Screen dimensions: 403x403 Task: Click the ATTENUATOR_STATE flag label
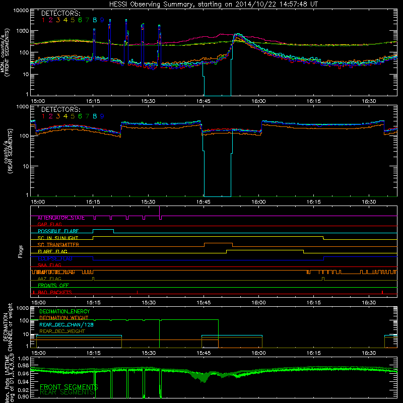tap(61, 218)
